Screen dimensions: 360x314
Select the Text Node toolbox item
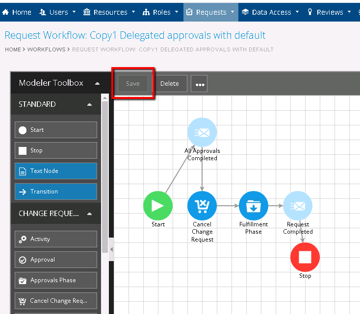tap(56, 171)
